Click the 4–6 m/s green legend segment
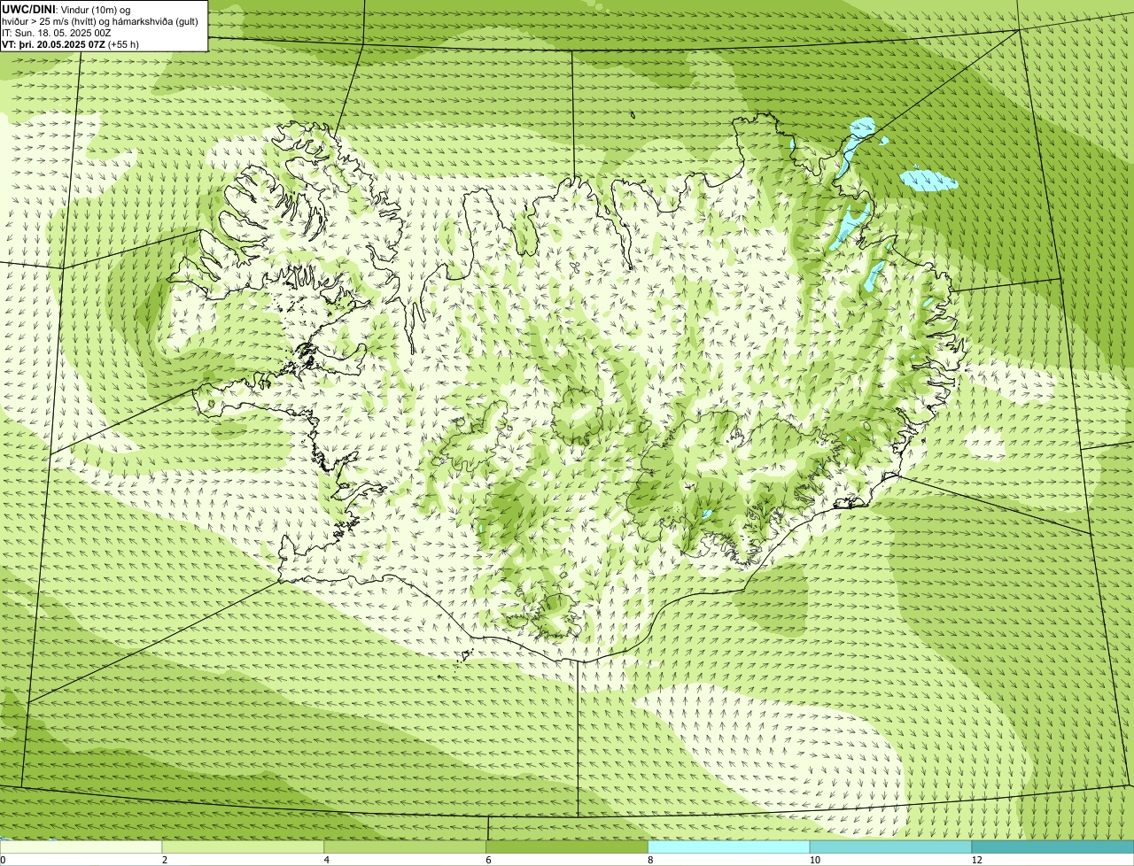 tap(405, 847)
